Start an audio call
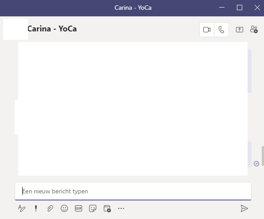 coord(221,30)
